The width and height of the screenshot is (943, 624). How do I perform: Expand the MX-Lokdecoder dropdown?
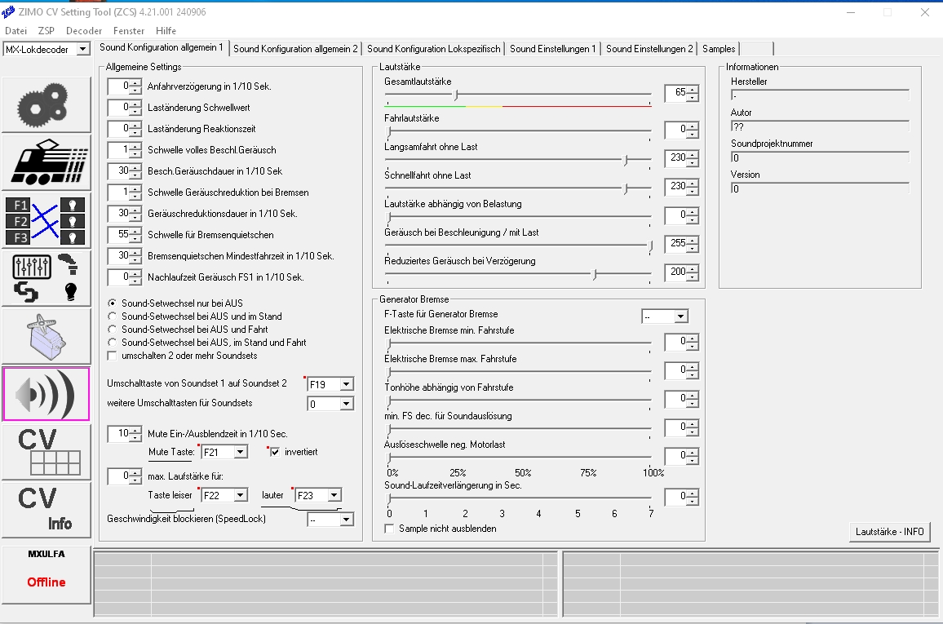[82, 50]
